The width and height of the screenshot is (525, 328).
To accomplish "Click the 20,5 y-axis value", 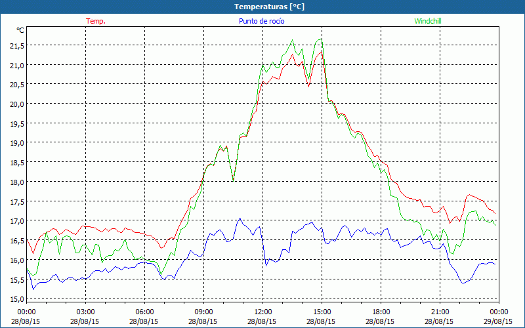I will [x=17, y=85].
